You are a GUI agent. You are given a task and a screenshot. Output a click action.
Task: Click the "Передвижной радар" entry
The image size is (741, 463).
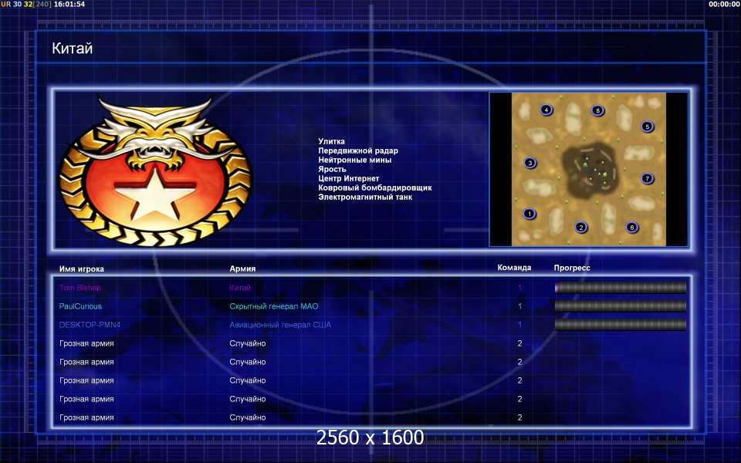pyautogui.click(x=358, y=150)
